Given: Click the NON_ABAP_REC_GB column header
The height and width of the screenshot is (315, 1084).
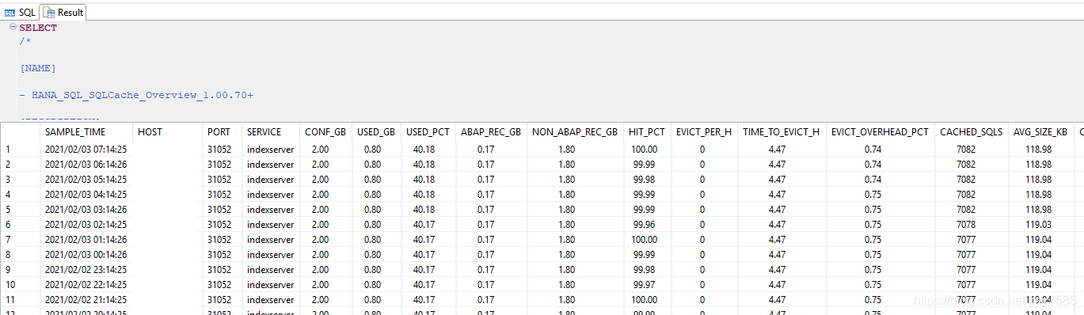Looking at the screenshot, I should (x=575, y=131).
